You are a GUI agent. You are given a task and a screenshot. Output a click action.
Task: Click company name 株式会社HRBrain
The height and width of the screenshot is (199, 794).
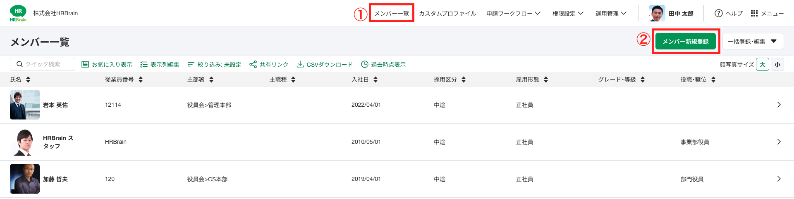tap(55, 13)
